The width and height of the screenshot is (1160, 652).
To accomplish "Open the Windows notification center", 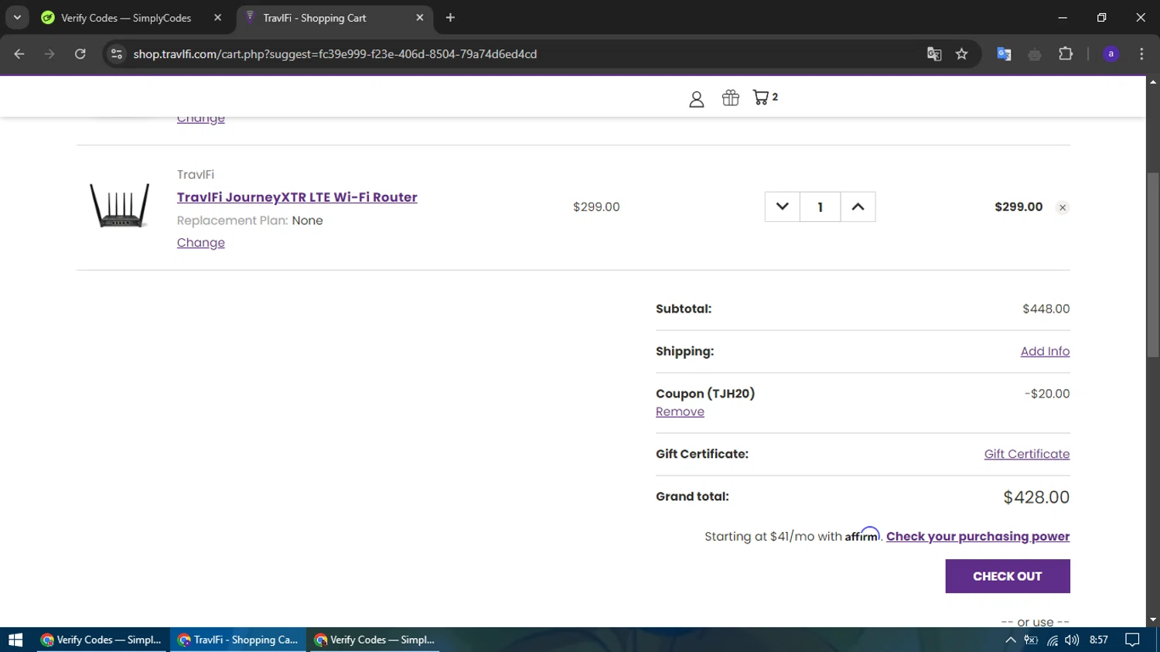I will 1132,640.
